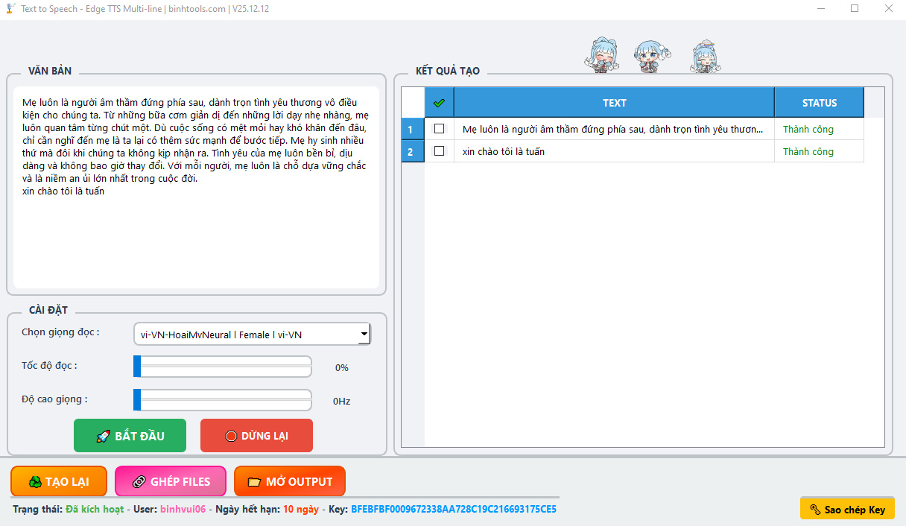Check the checkbox on result row 2
Viewport: 906px width, 526px height.
[x=439, y=150]
